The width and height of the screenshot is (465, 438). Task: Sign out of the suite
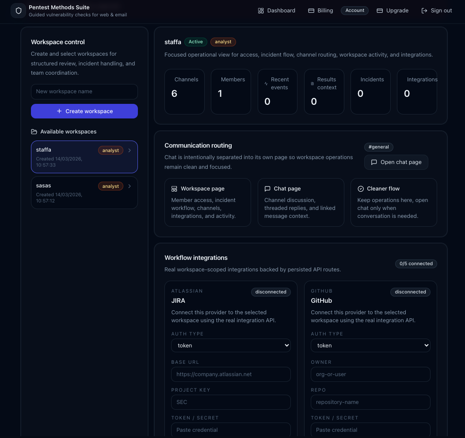(437, 11)
